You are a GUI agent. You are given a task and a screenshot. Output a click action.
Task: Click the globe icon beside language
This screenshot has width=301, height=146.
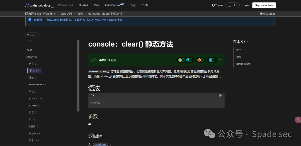coord(261,14)
